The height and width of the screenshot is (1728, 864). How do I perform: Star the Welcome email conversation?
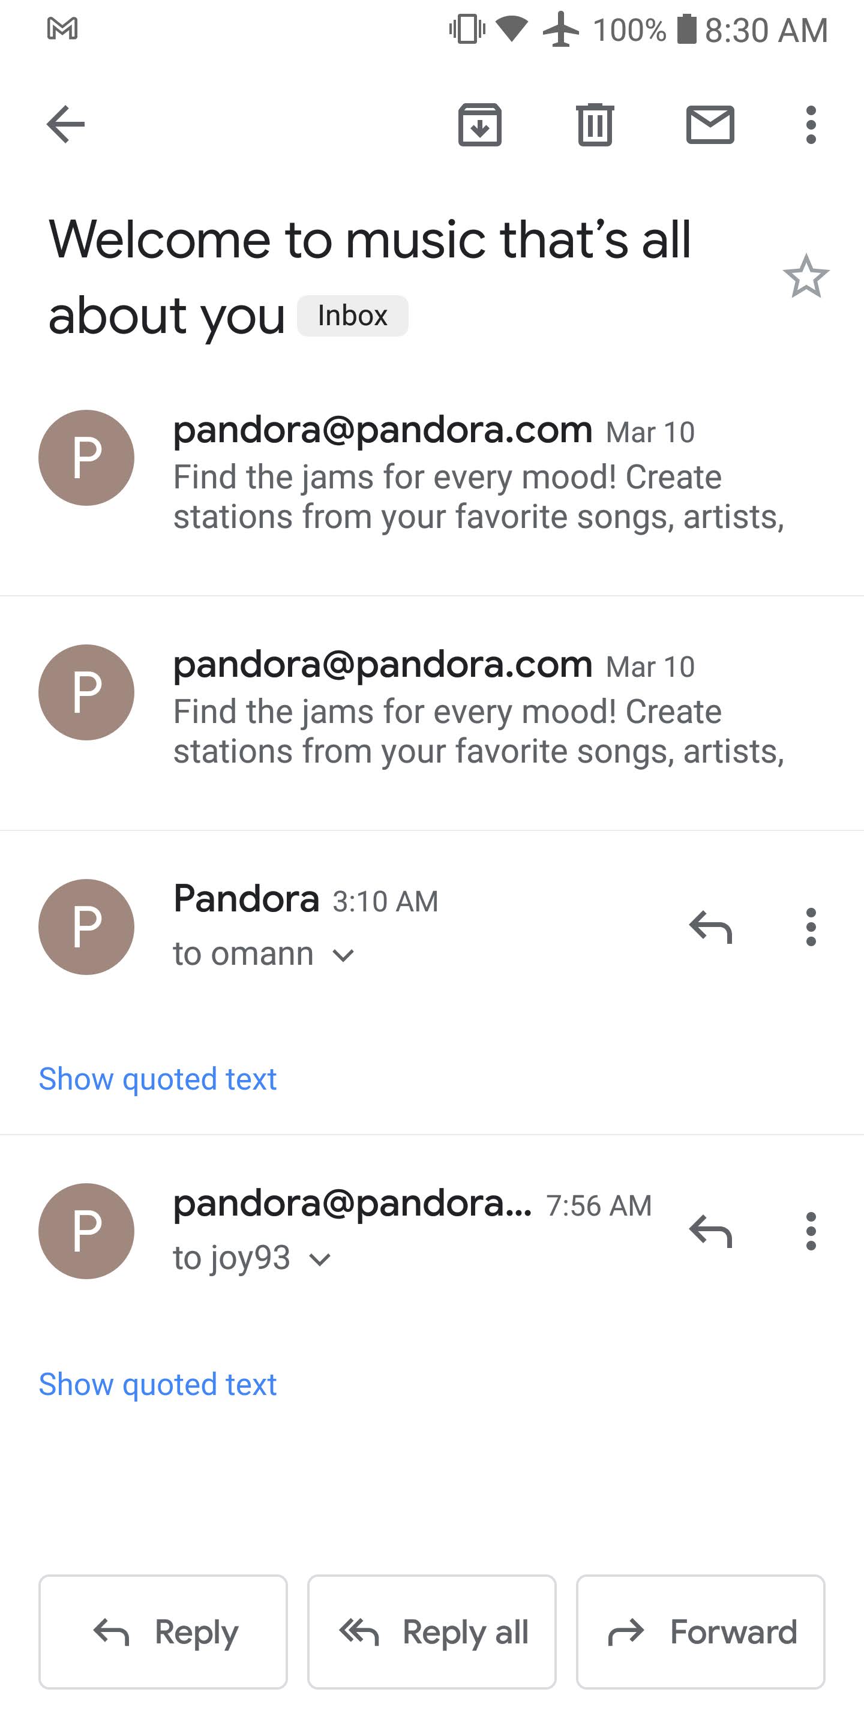pyautogui.click(x=806, y=277)
